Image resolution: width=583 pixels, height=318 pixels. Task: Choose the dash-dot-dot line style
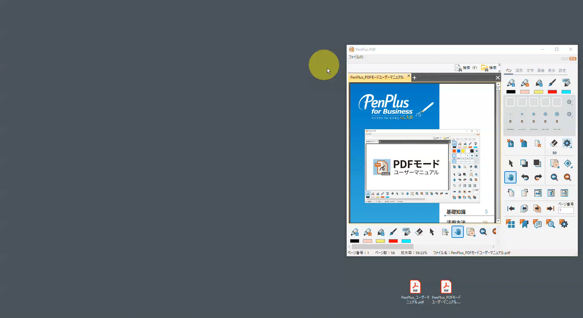coord(557,129)
